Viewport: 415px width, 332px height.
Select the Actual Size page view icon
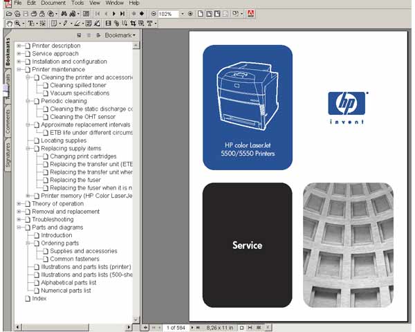pyautogui.click(x=201, y=14)
